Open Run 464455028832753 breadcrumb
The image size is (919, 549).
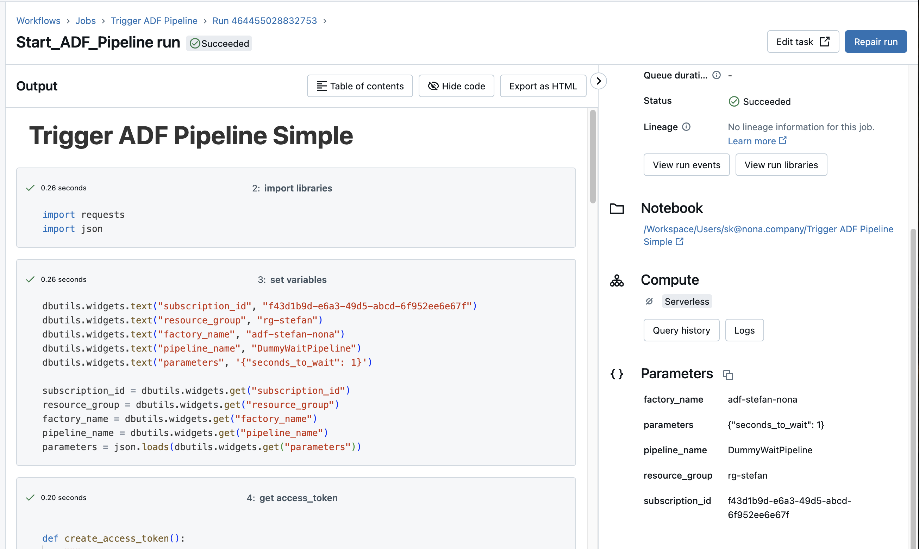264,21
